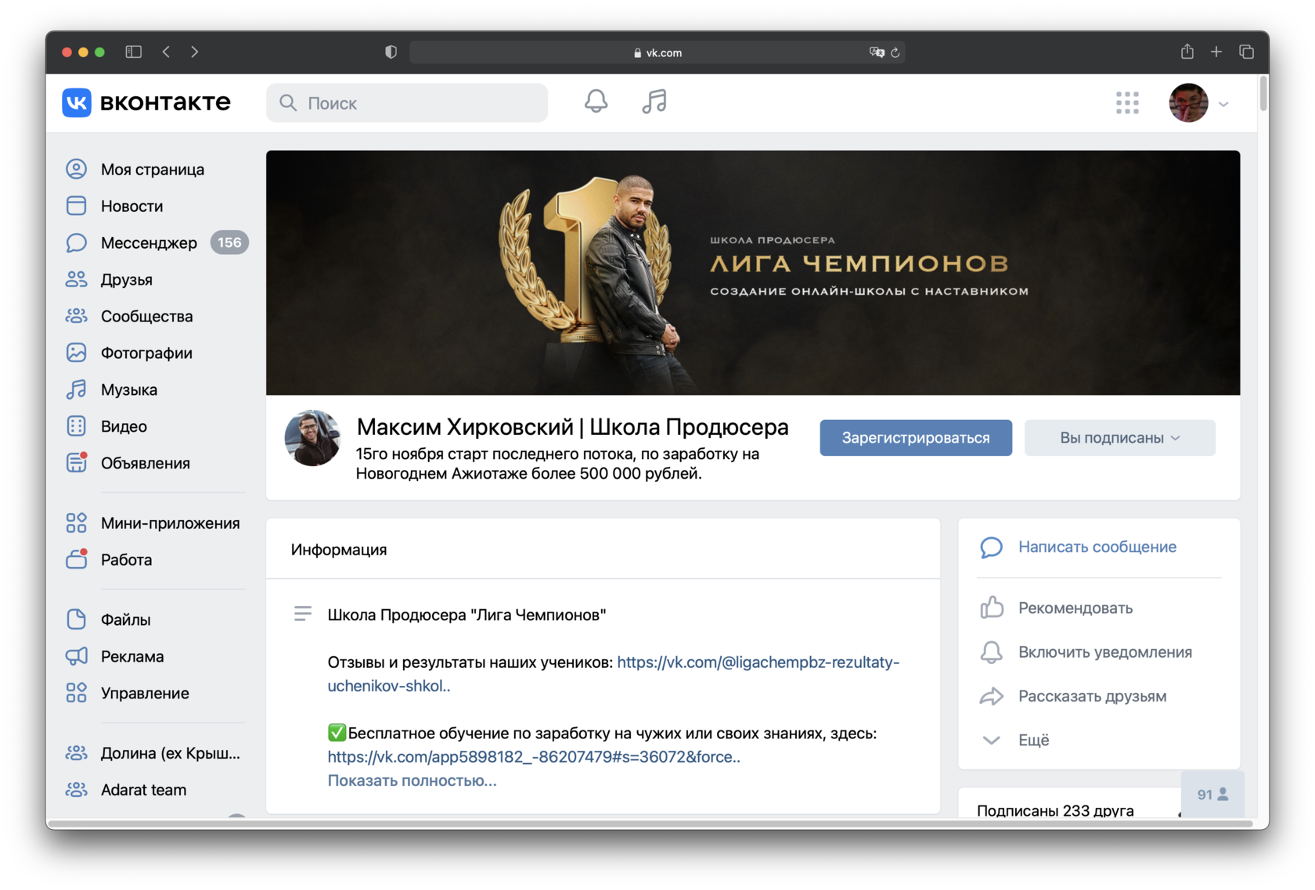Click the Видео sidebar icon

pyautogui.click(x=76, y=426)
